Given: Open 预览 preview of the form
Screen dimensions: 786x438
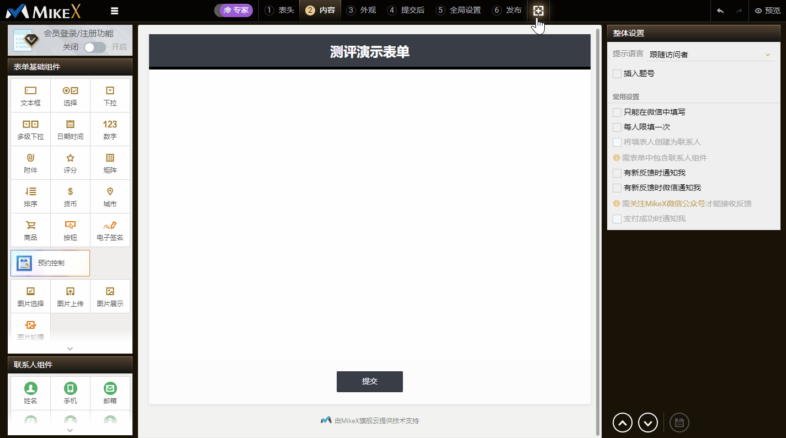Looking at the screenshot, I should click(x=767, y=10).
